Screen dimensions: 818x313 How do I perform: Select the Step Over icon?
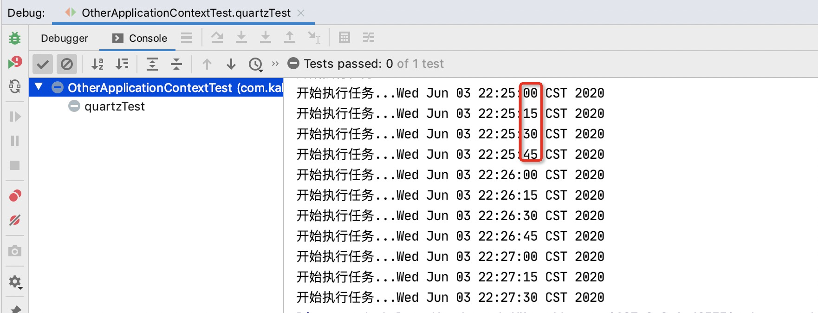pos(217,37)
